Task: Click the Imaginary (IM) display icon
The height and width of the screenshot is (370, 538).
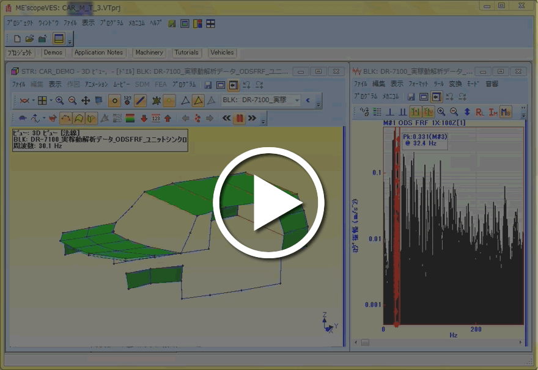Action: 492,112
